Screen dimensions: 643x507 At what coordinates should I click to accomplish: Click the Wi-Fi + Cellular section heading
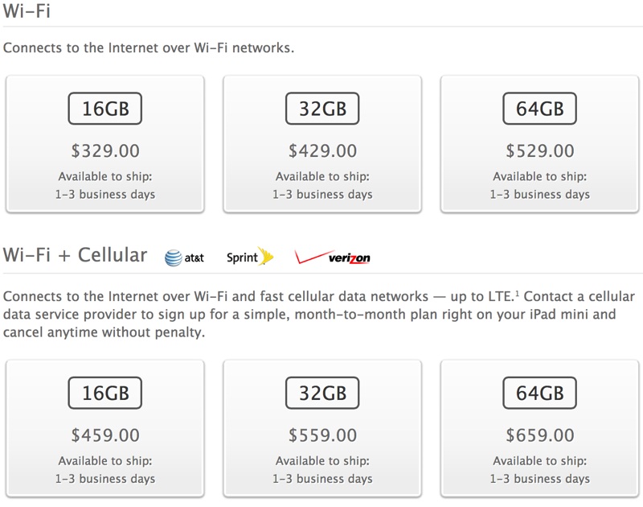(75, 255)
